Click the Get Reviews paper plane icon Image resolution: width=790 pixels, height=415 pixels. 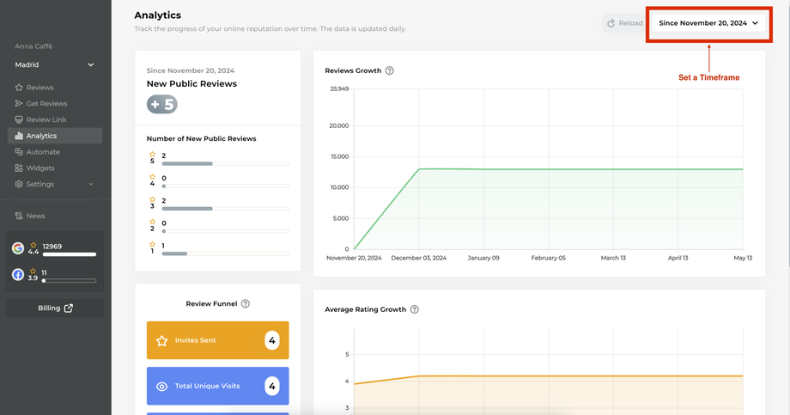click(19, 104)
